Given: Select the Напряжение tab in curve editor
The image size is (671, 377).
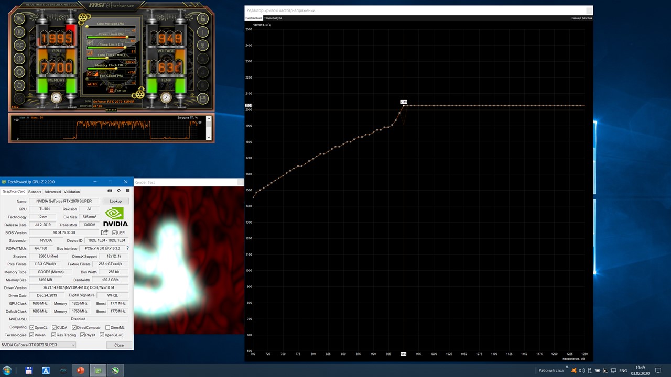Looking at the screenshot, I should click(254, 18).
